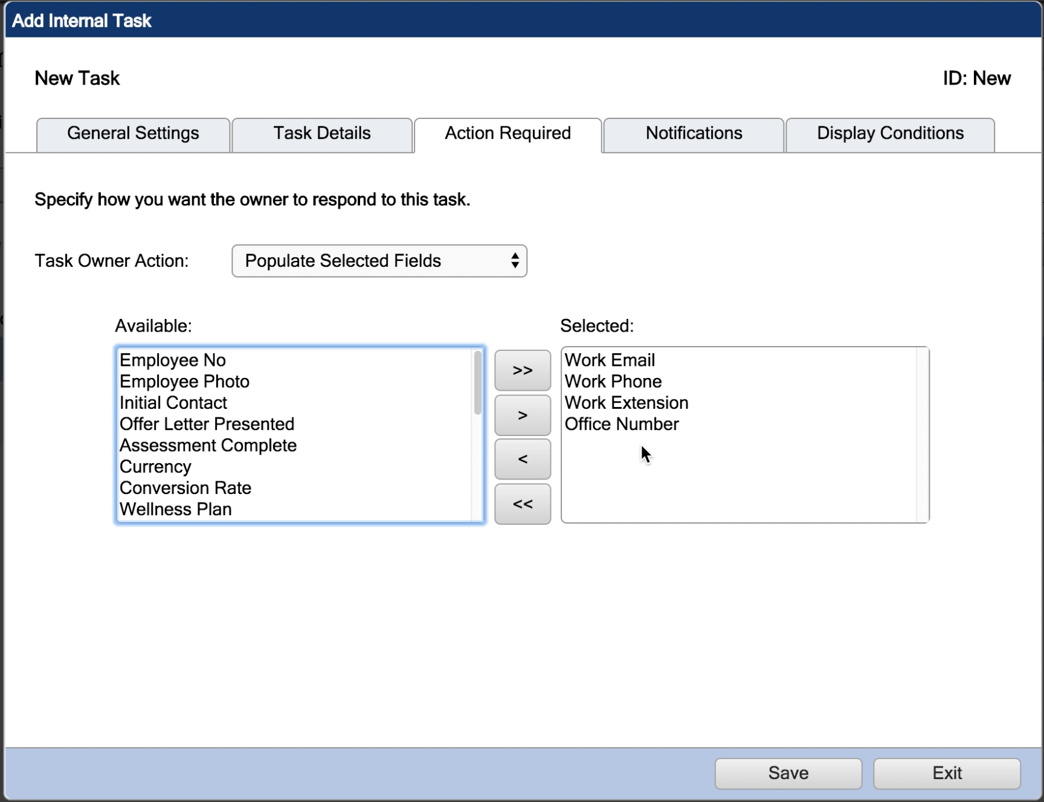Switch to the Notifications tab

pyautogui.click(x=693, y=133)
